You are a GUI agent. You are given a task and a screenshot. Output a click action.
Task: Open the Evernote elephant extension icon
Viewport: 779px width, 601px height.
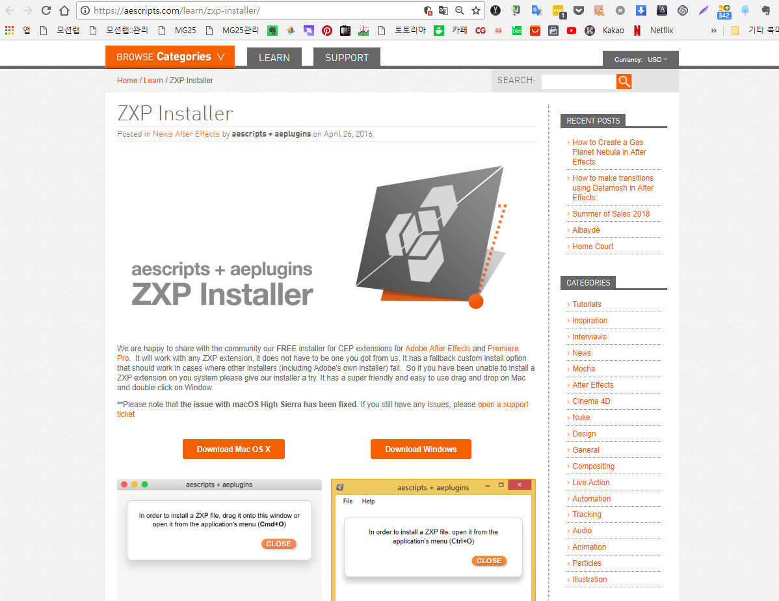click(765, 10)
